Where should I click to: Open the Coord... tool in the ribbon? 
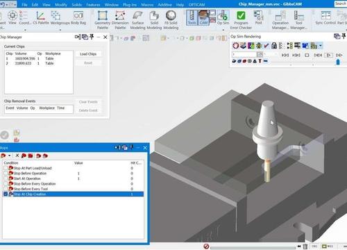pos(24,18)
